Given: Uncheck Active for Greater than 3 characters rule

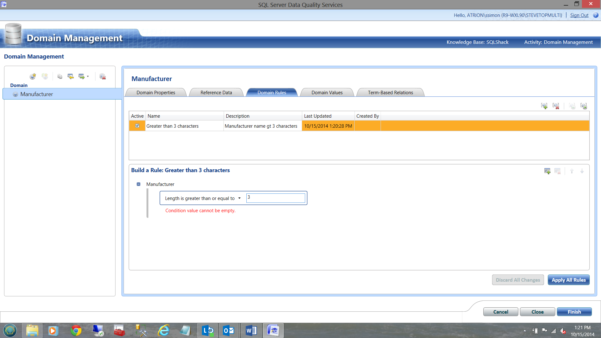Looking at the screenshot, I should [137, 126].
